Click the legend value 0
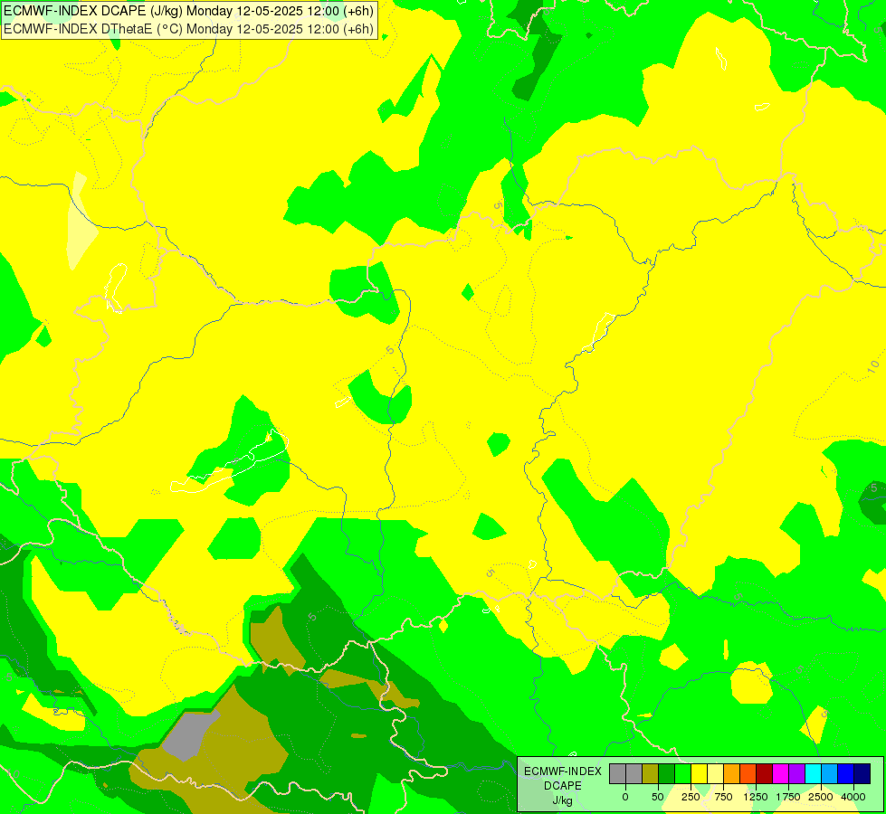886x814 pixels. [625, 797]
